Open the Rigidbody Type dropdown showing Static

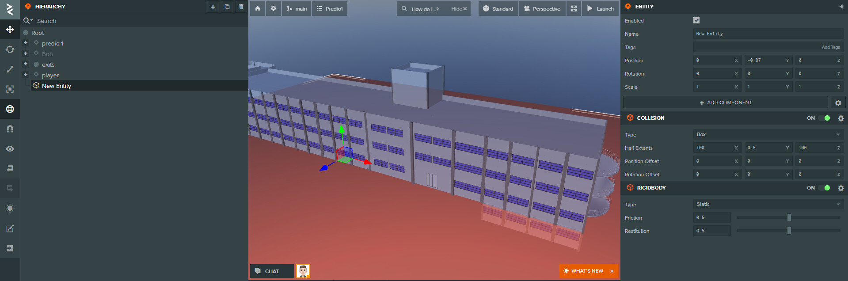(x=768, y=205)
